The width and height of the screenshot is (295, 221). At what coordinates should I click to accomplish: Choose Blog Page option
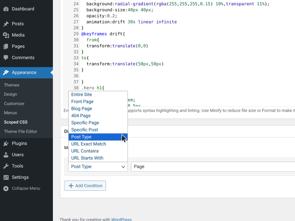tap(98, 109)
